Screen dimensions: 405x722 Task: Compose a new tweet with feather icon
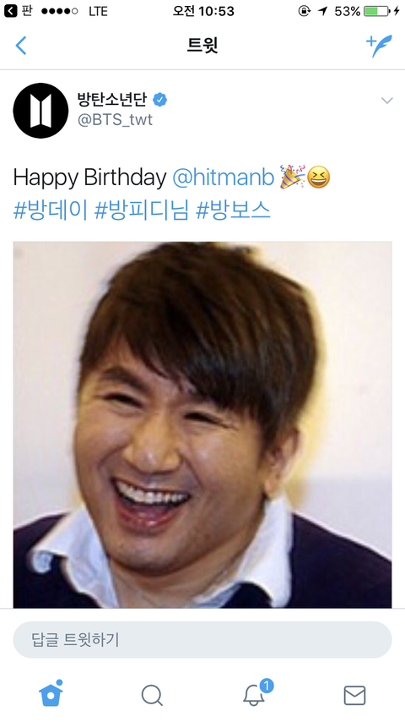click(379, 46)
